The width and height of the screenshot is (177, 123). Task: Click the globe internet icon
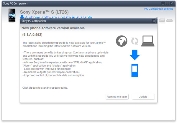point(122,41)
